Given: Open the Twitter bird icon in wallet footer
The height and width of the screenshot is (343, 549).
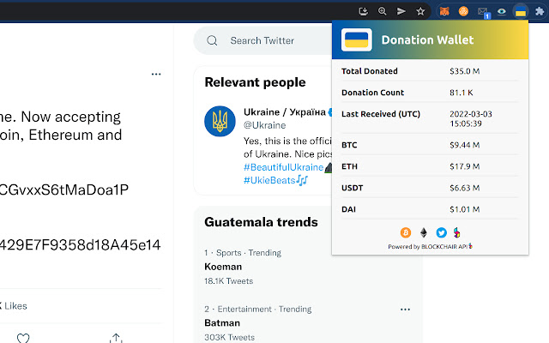Looking at the screenshot, I should (x=441, y=232).
